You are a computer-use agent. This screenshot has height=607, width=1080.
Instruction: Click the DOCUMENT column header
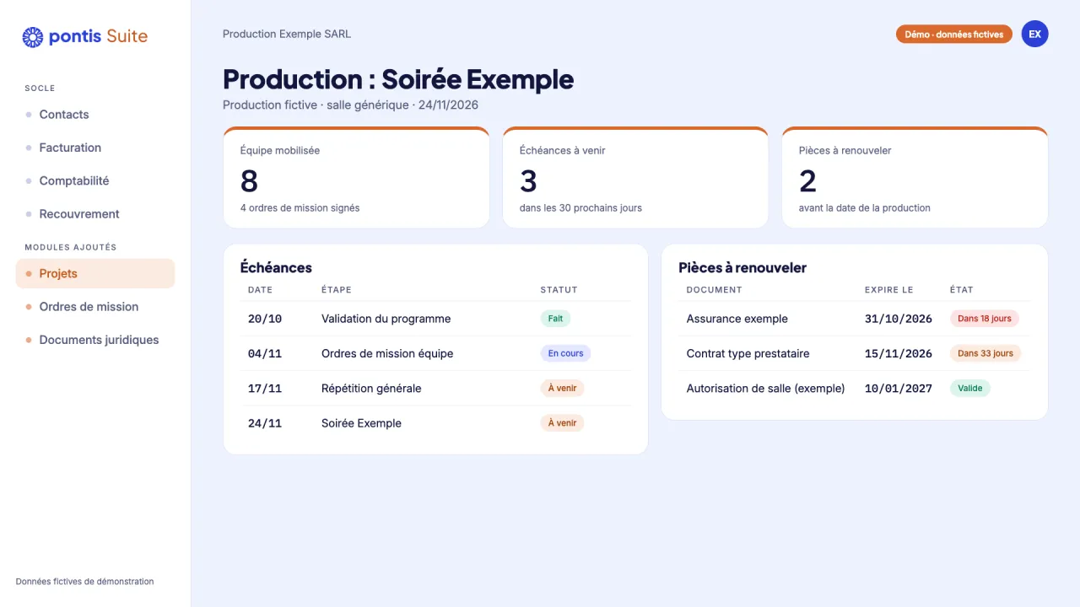(x=715, y=290)
